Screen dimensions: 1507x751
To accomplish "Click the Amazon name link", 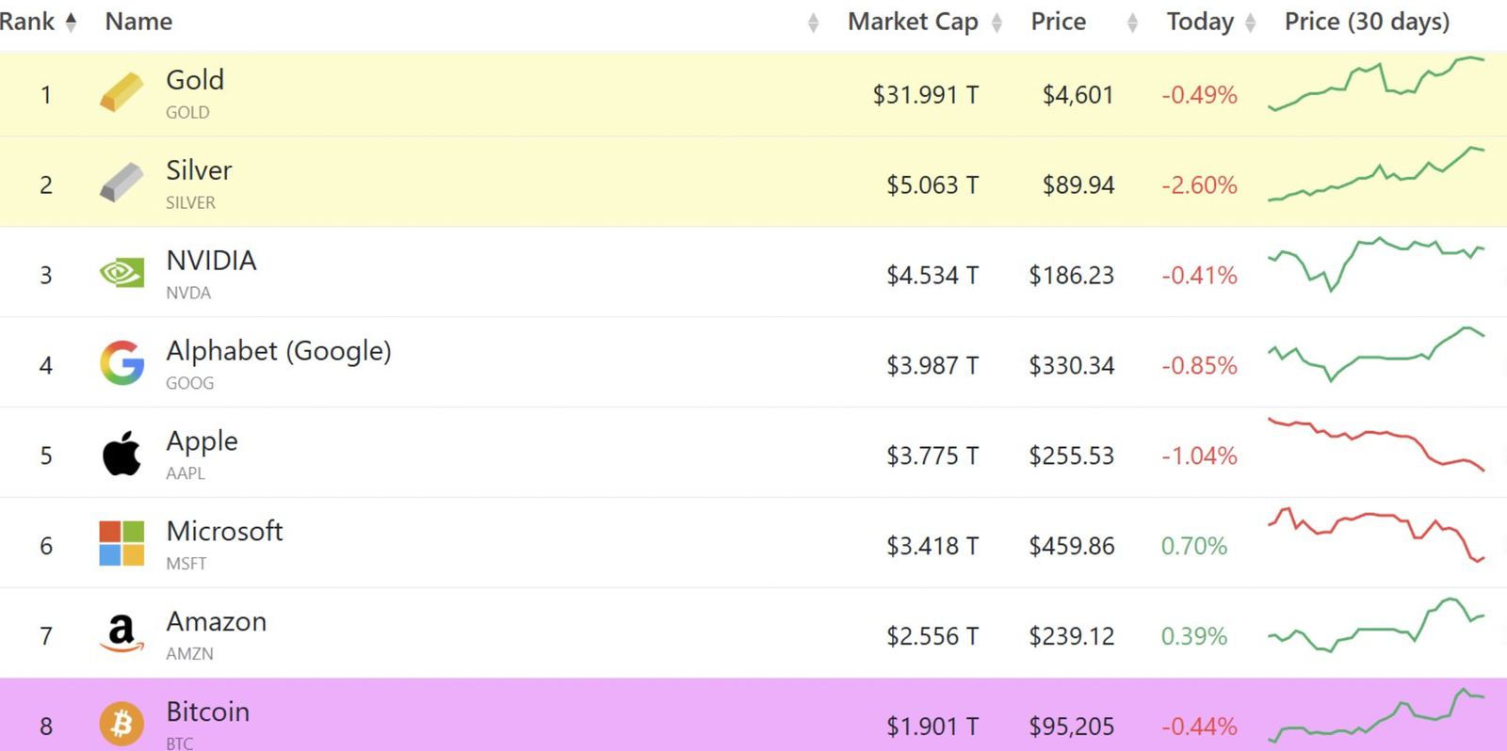I will 216,622.
